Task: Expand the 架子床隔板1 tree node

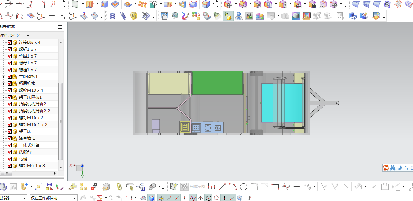Action: point(4,97)
